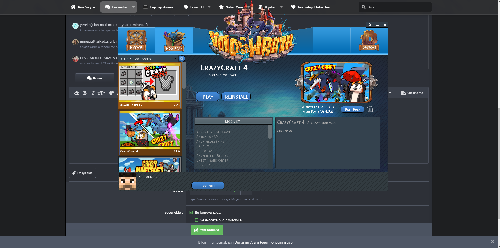Minimize the VoidsWrath launcher window
The height and width of the screenshot is (248, 500).
377,25
